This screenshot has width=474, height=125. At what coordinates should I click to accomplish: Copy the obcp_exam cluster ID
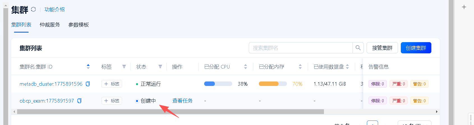79,101
